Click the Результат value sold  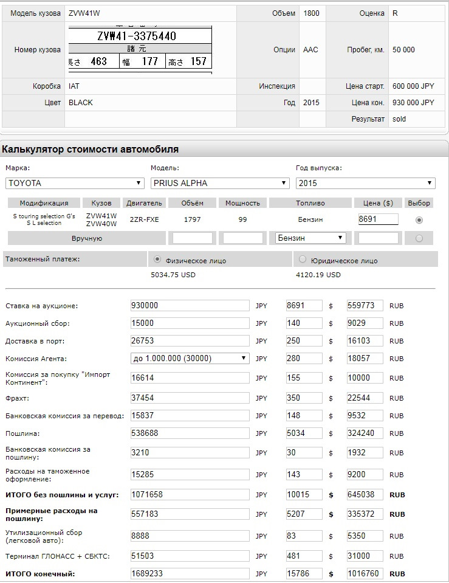(x=399, y=119)
